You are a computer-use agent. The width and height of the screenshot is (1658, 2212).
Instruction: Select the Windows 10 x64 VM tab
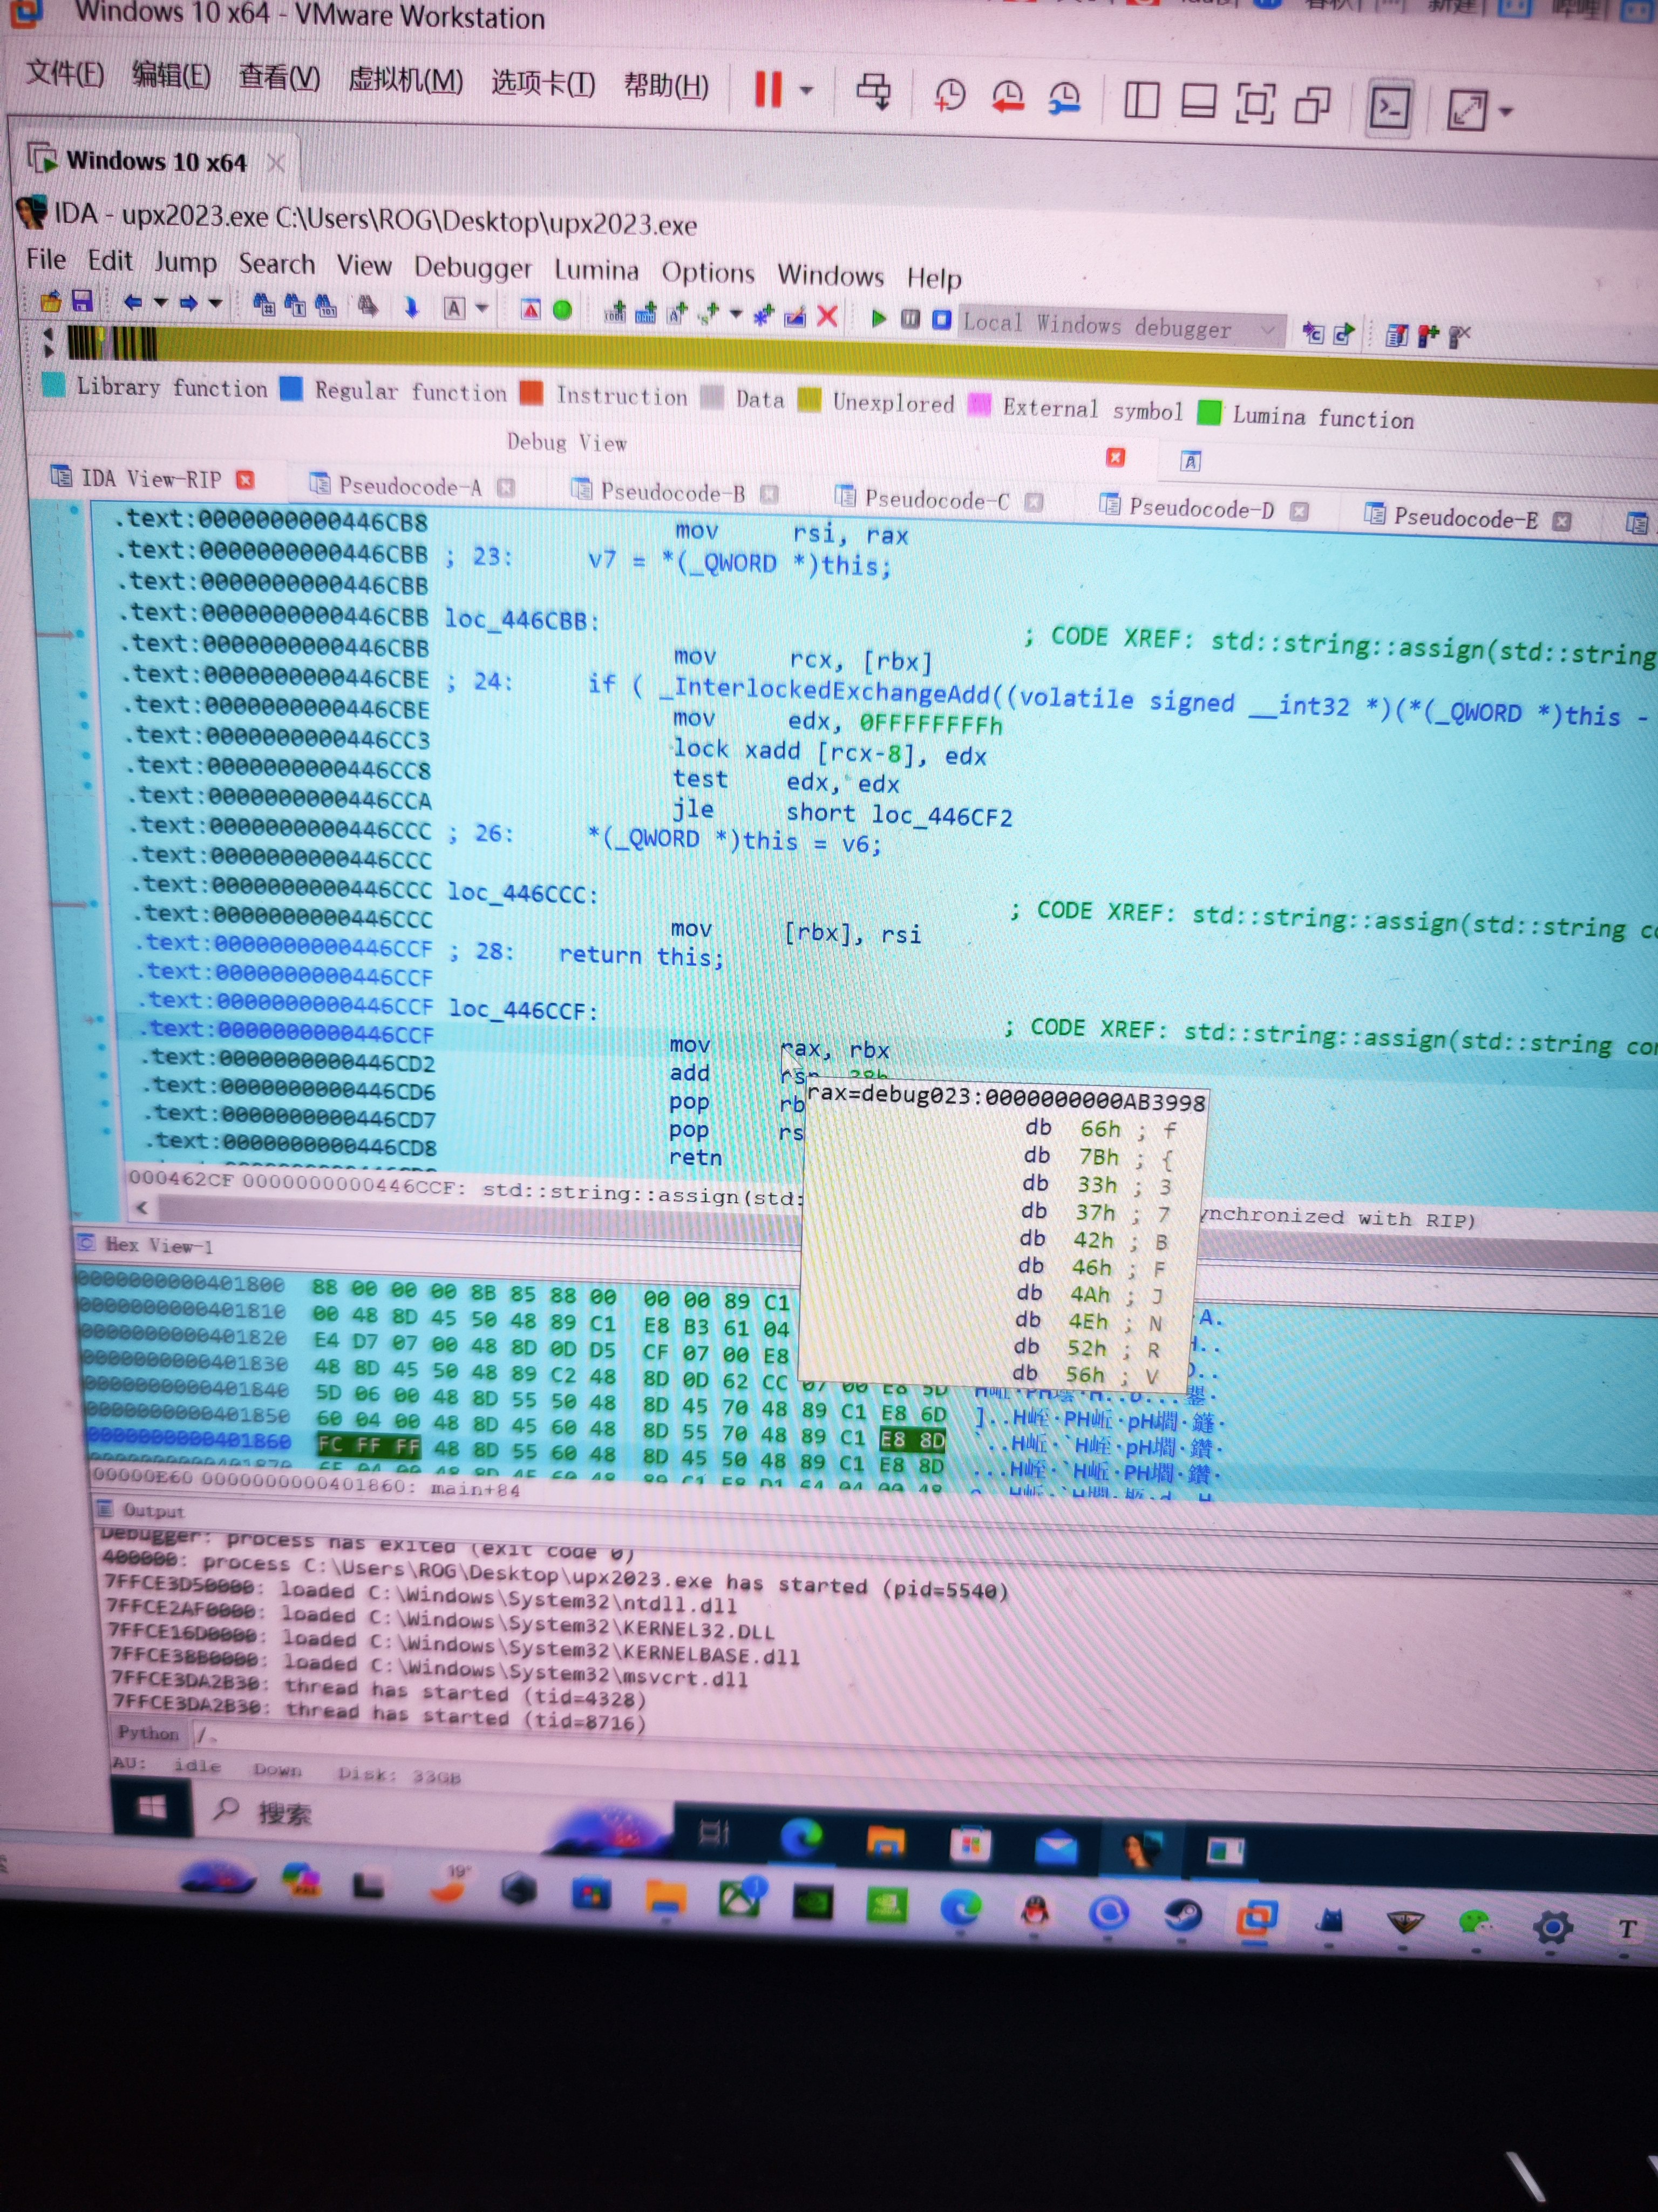(155, 161)
